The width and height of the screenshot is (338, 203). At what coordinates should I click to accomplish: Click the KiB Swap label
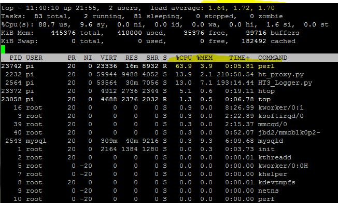[19, 41]
